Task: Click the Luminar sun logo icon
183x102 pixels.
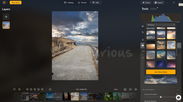Action: point(4,3)
